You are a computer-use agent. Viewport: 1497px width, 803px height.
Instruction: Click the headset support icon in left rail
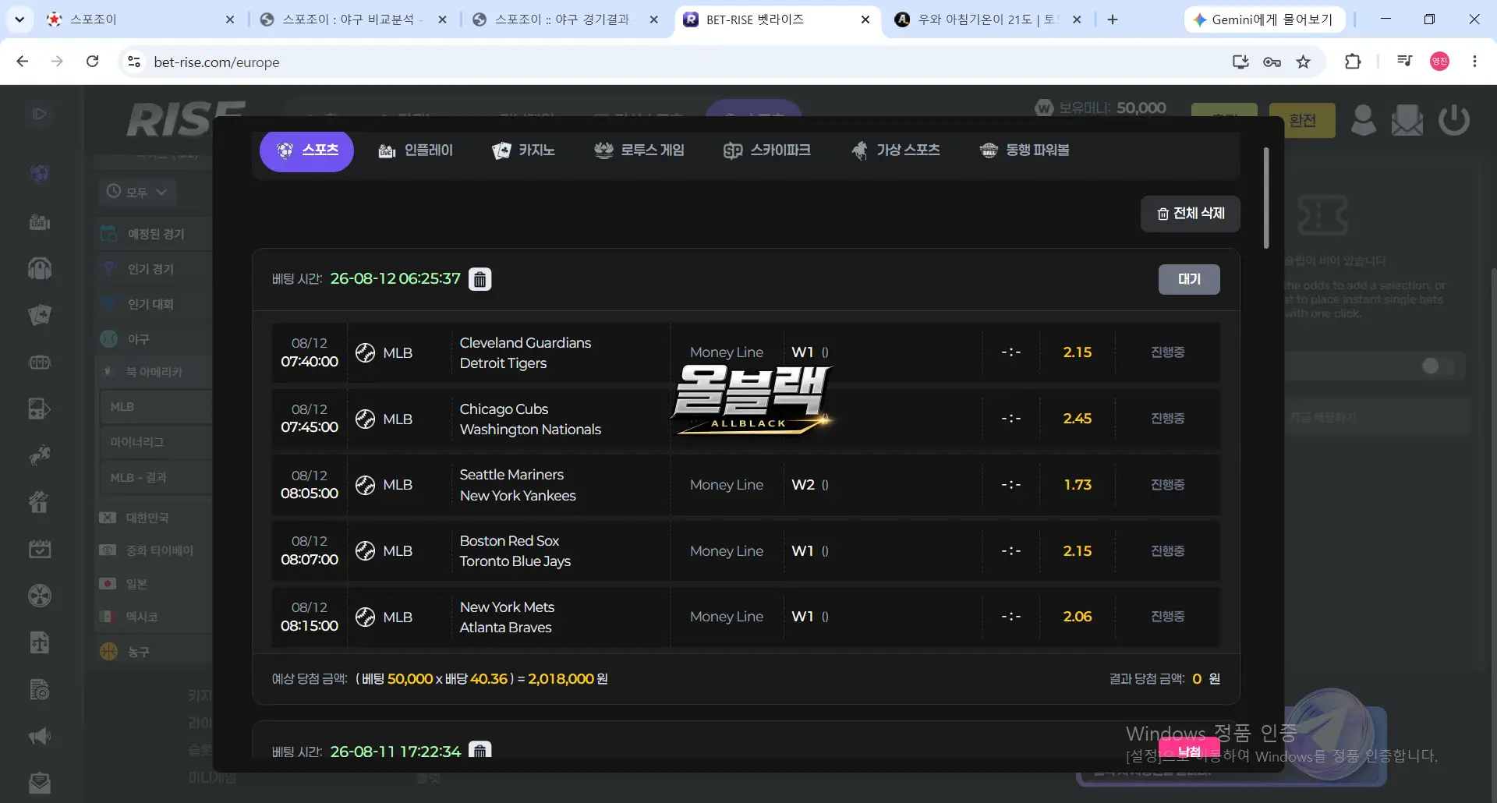(40, 269)
